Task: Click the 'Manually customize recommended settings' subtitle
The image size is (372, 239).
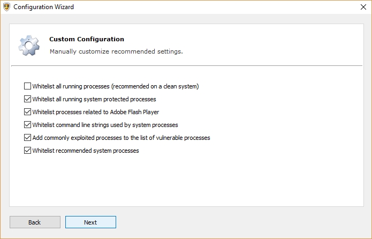Action: tap(116, 51)
